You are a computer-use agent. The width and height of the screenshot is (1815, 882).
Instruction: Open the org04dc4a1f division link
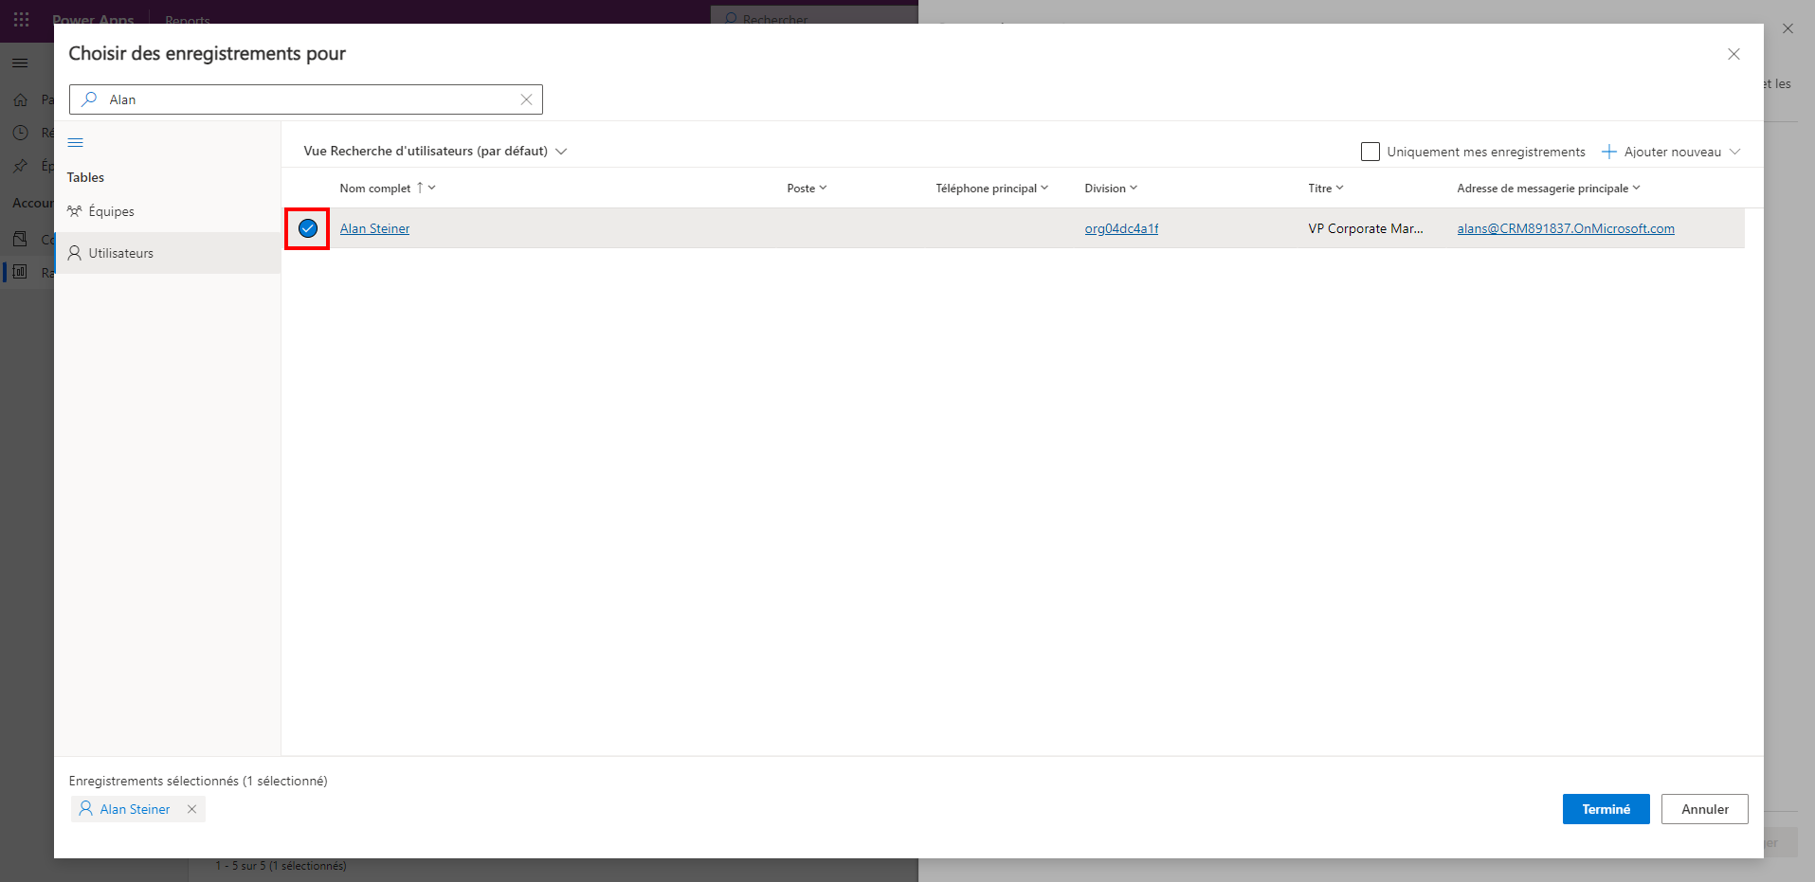pyautogui.click(x=1121, y=228)
